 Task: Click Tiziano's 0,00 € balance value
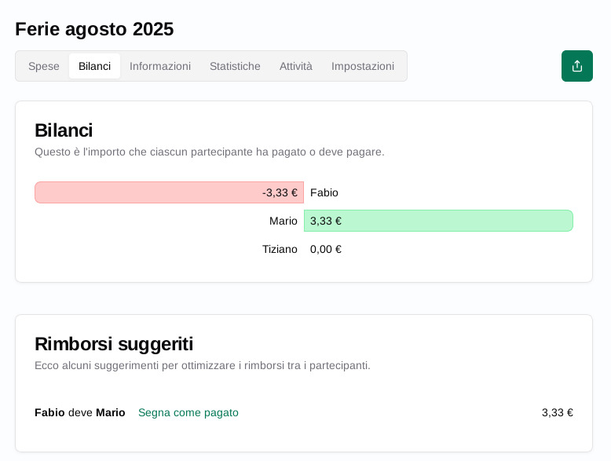(x=326, y=249)
